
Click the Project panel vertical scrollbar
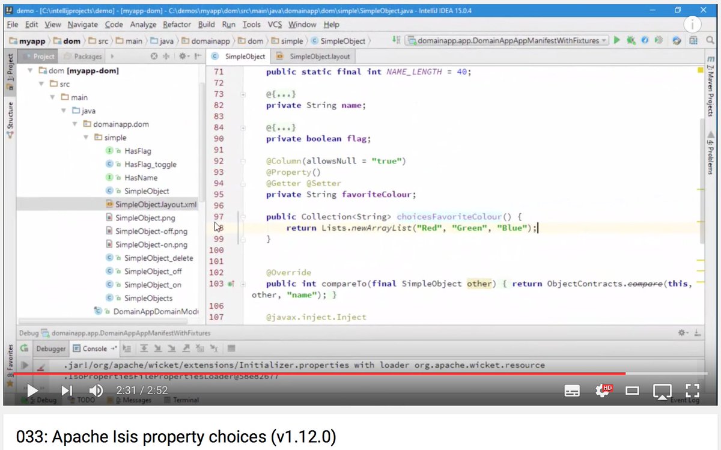coord(202,142)
